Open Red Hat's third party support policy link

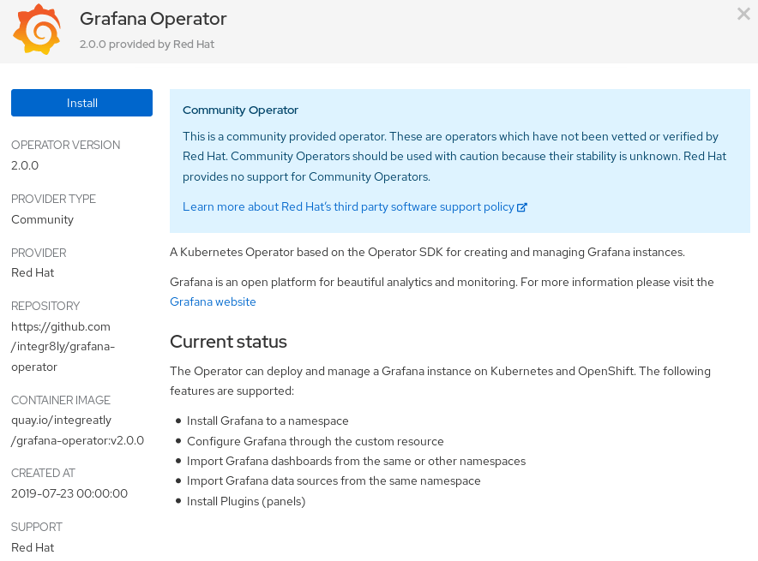[348, 207]
